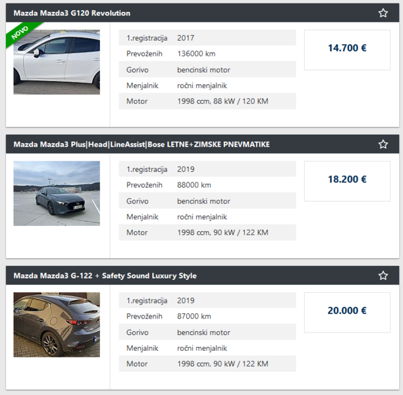The width and height of the screenshot is (403, 395).
Task: Click the 88000 km mileage row
Action: [207, 185]
